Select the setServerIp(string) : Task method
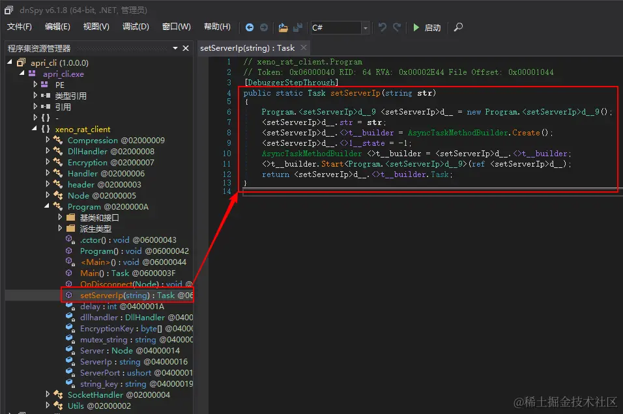This screenshot has width=623, height=414. (x=136, y=296)
